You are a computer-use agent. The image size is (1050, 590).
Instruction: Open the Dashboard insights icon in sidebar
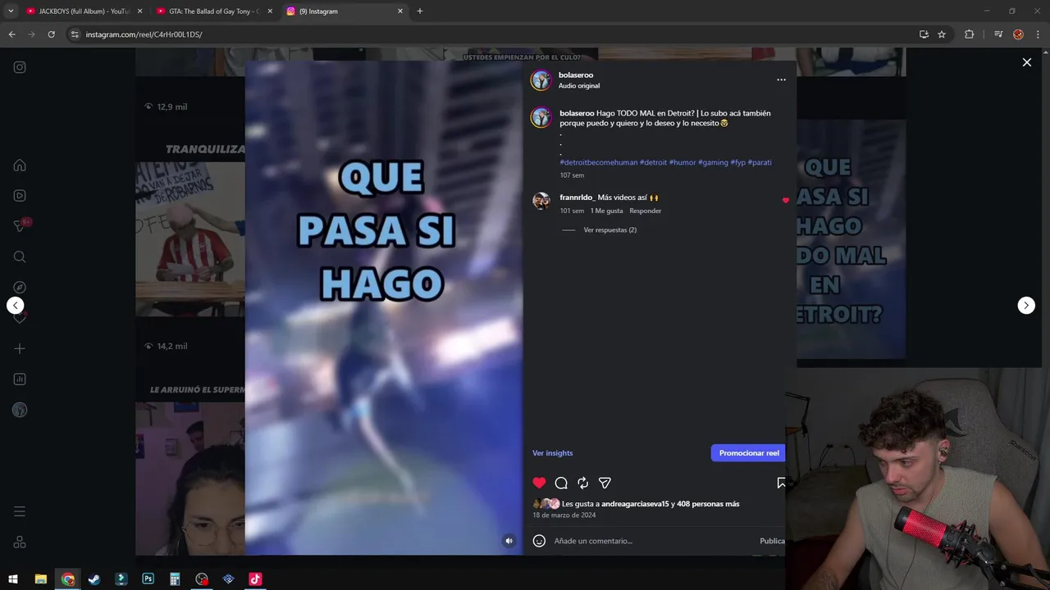(x=20, y=379)
